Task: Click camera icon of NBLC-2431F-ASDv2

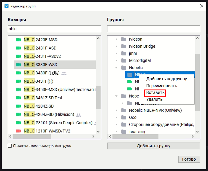Action: click(18, 56)
